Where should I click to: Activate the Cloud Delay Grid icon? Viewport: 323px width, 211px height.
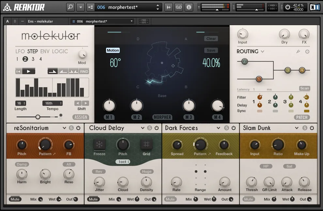click(146, 144)
